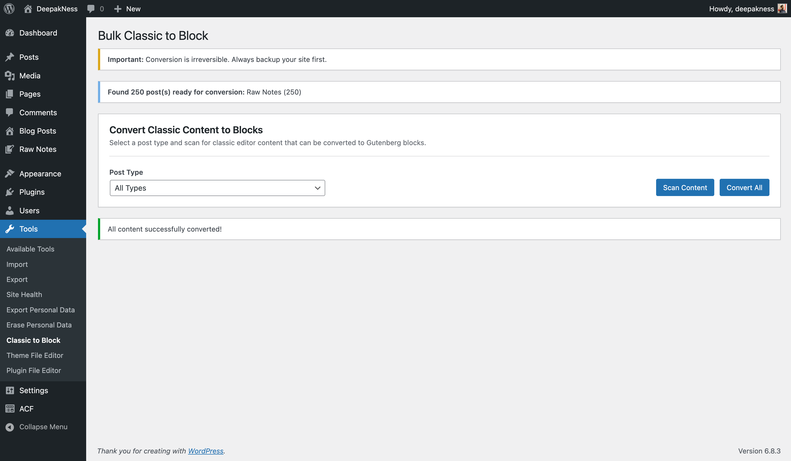Viewport: 791px width, 461px height.
Task: Click the WordPress logo in the admin bar
Action: coord(9,8)
